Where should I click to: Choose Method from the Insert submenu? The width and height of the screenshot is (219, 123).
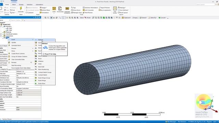[x=45, y=40]
